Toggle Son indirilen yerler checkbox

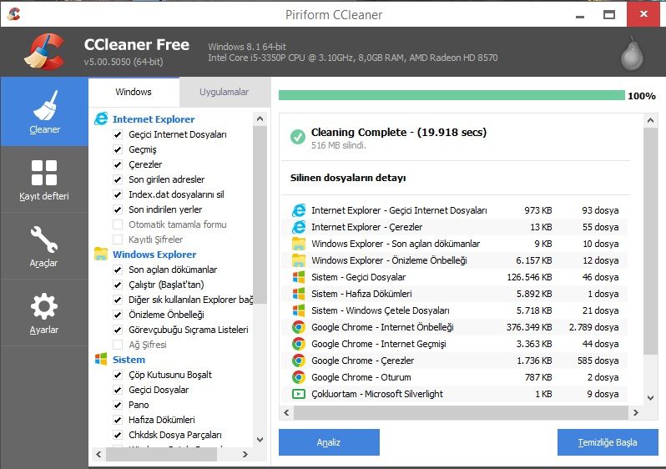coord(118,209)
